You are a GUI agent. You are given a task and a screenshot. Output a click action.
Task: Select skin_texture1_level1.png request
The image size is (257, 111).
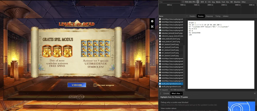point(171,56)
